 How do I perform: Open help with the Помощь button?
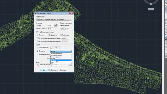point(63,70)
